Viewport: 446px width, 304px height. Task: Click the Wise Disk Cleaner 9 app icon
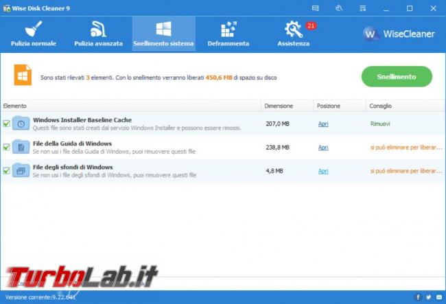coord(6,8)
